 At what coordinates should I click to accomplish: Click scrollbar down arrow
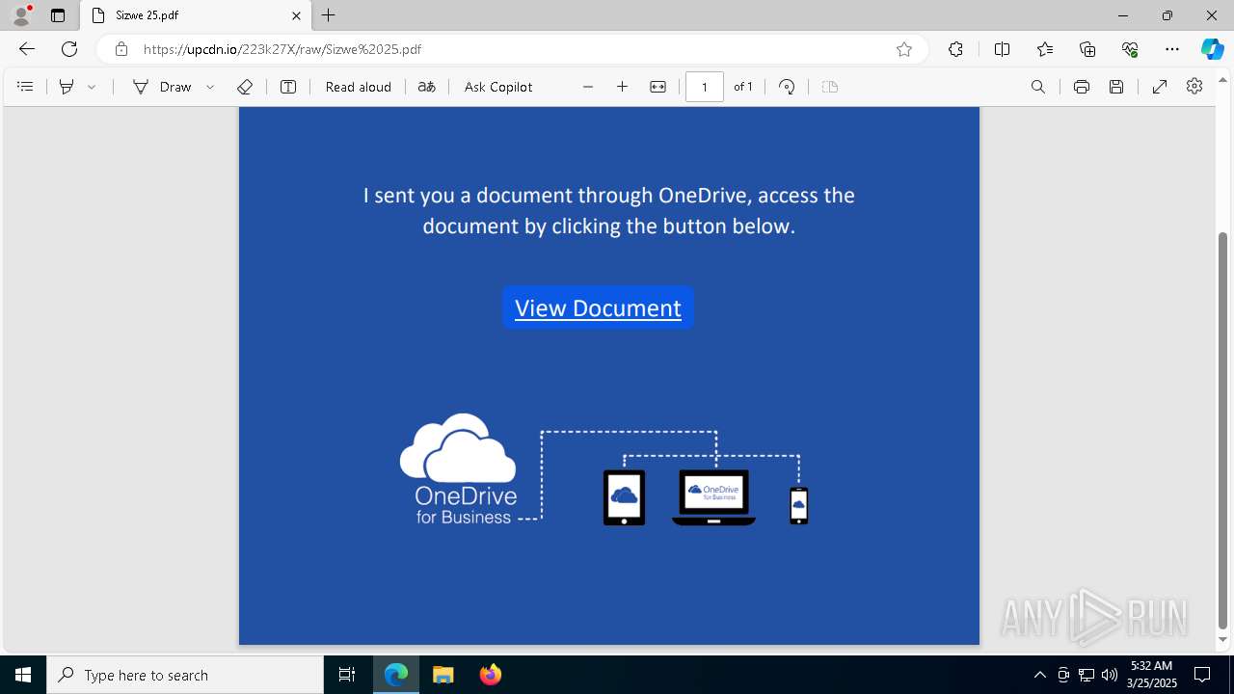click(x=1223, y=640)
